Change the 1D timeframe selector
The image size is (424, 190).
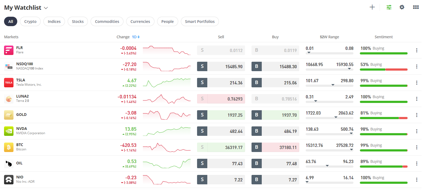click(136, 37)
